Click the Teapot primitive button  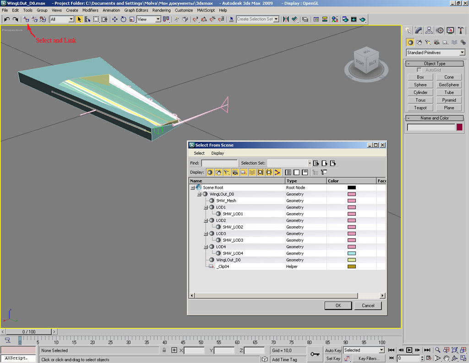click(x=420, y=108)
